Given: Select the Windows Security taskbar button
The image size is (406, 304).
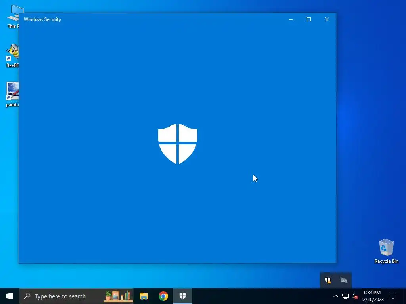Looking at the screenshot, I should [183, 296].
